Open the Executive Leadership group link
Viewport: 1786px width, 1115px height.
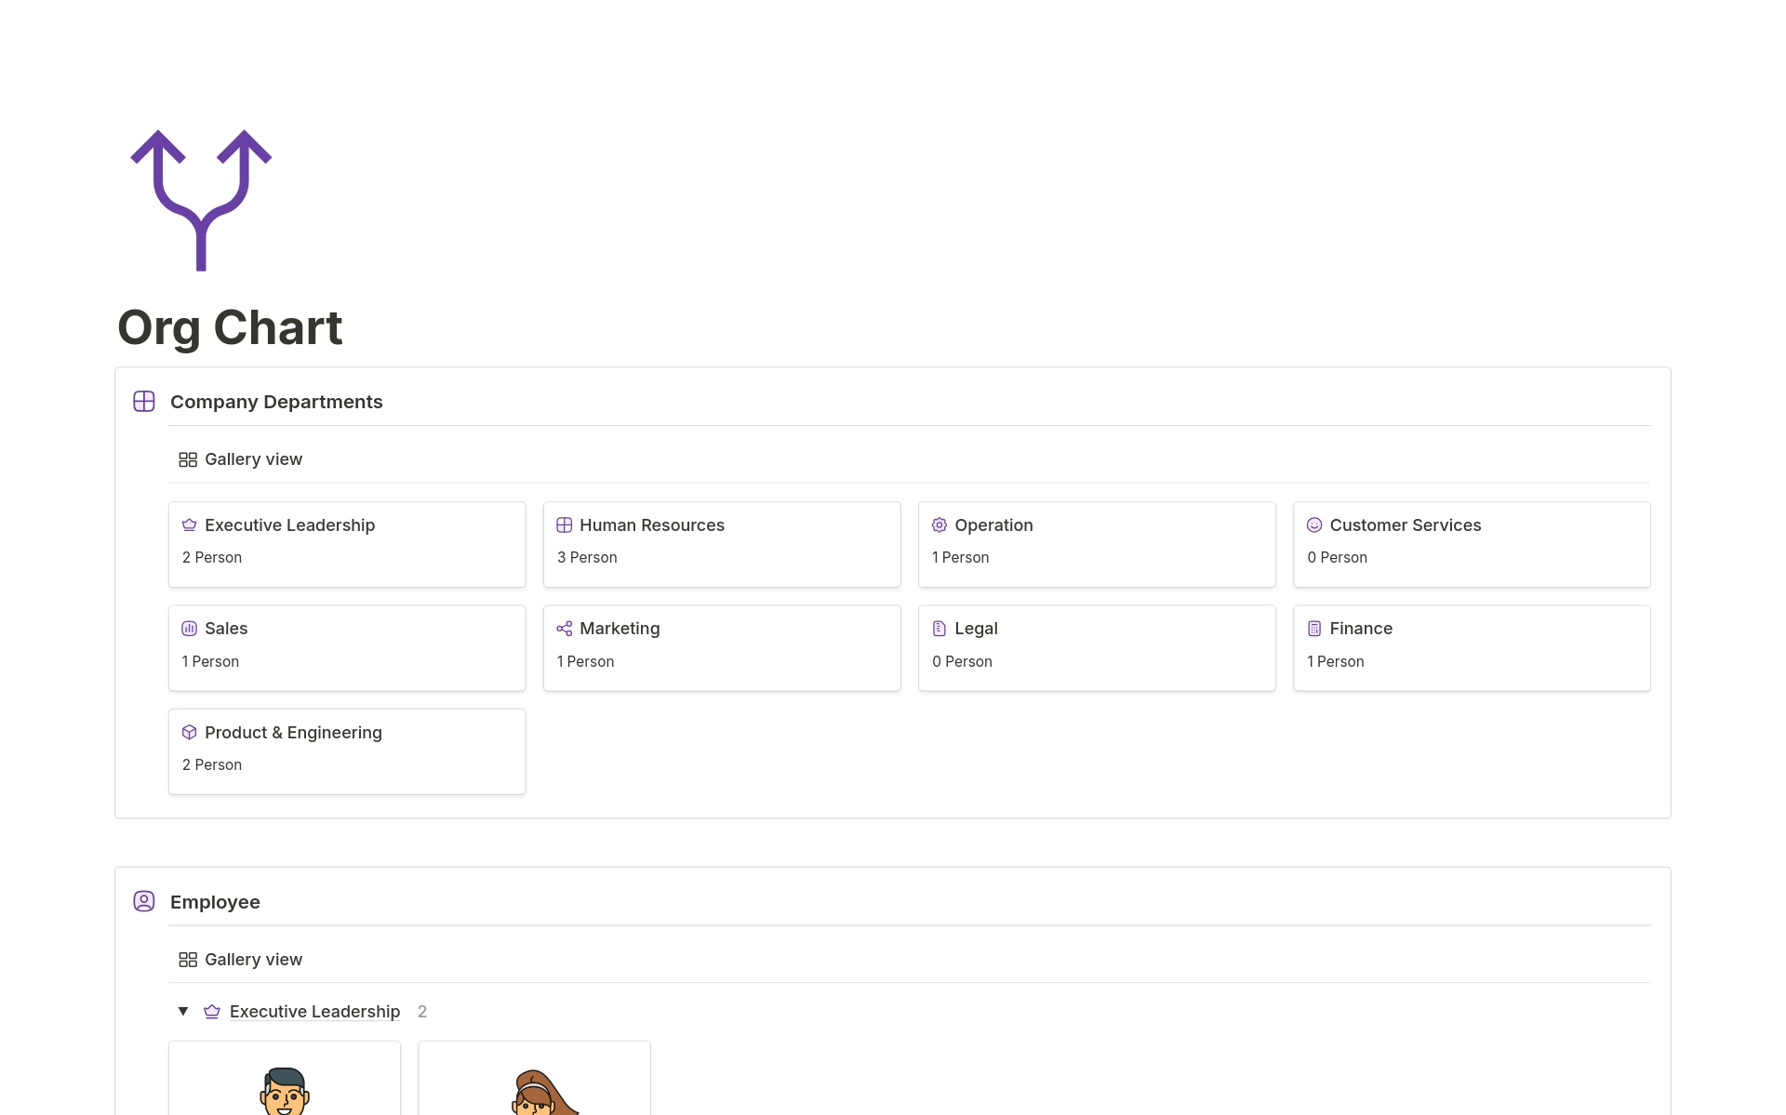[314, 1012]
